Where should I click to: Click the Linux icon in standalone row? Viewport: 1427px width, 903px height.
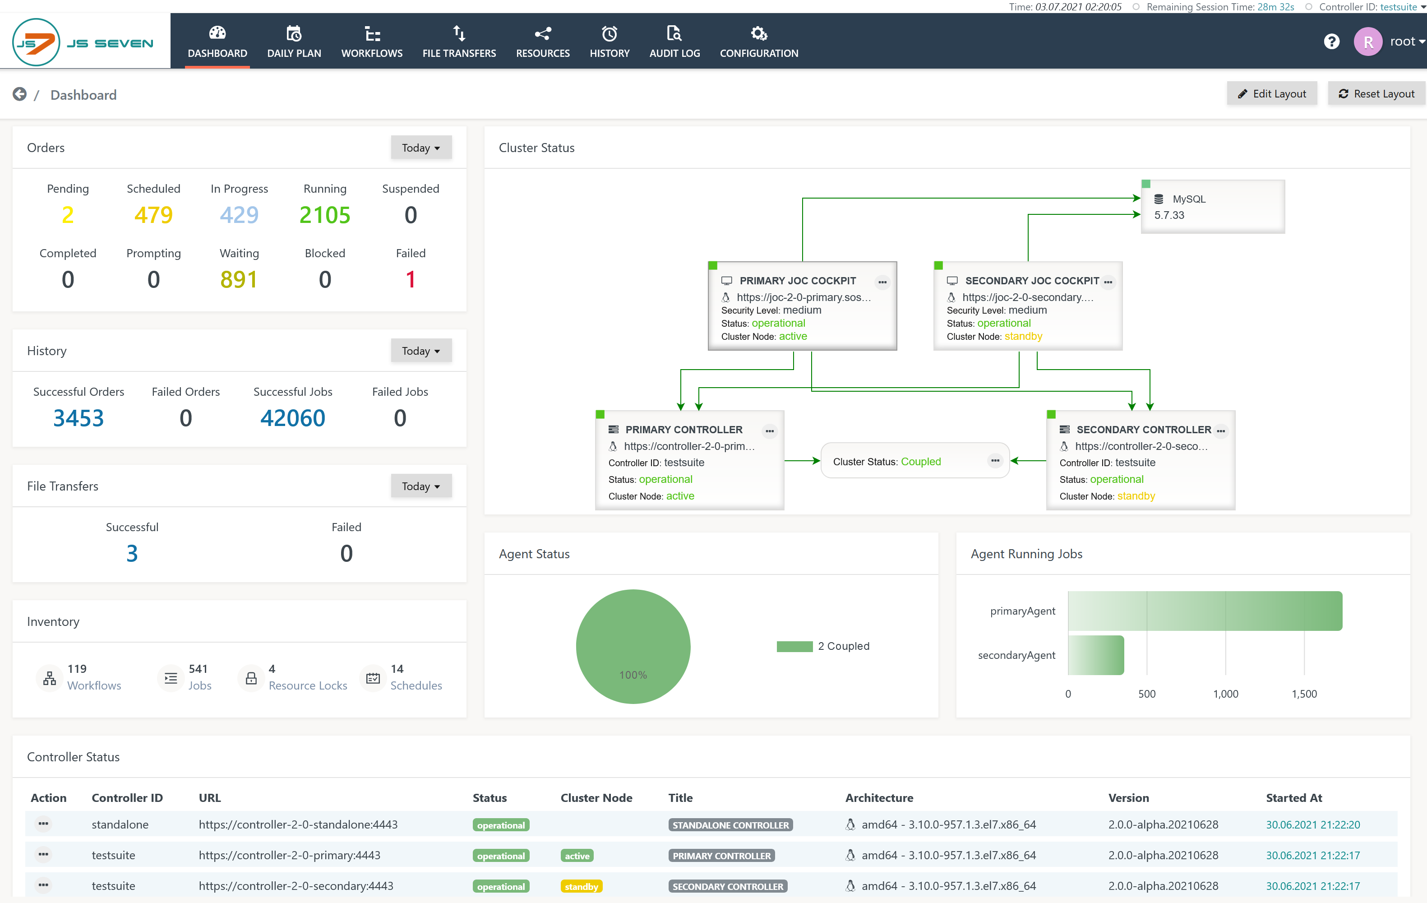pyautogui.click(x=850, y=824)
